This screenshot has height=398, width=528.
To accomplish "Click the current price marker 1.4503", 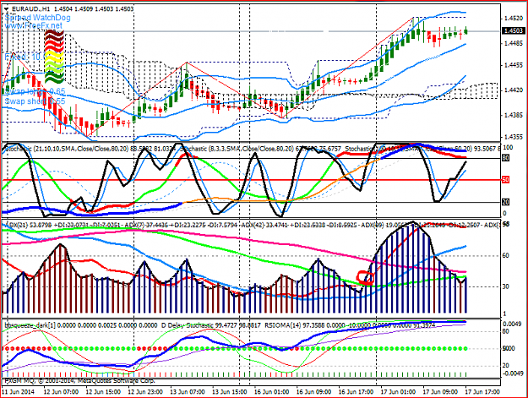I will 513,31.
